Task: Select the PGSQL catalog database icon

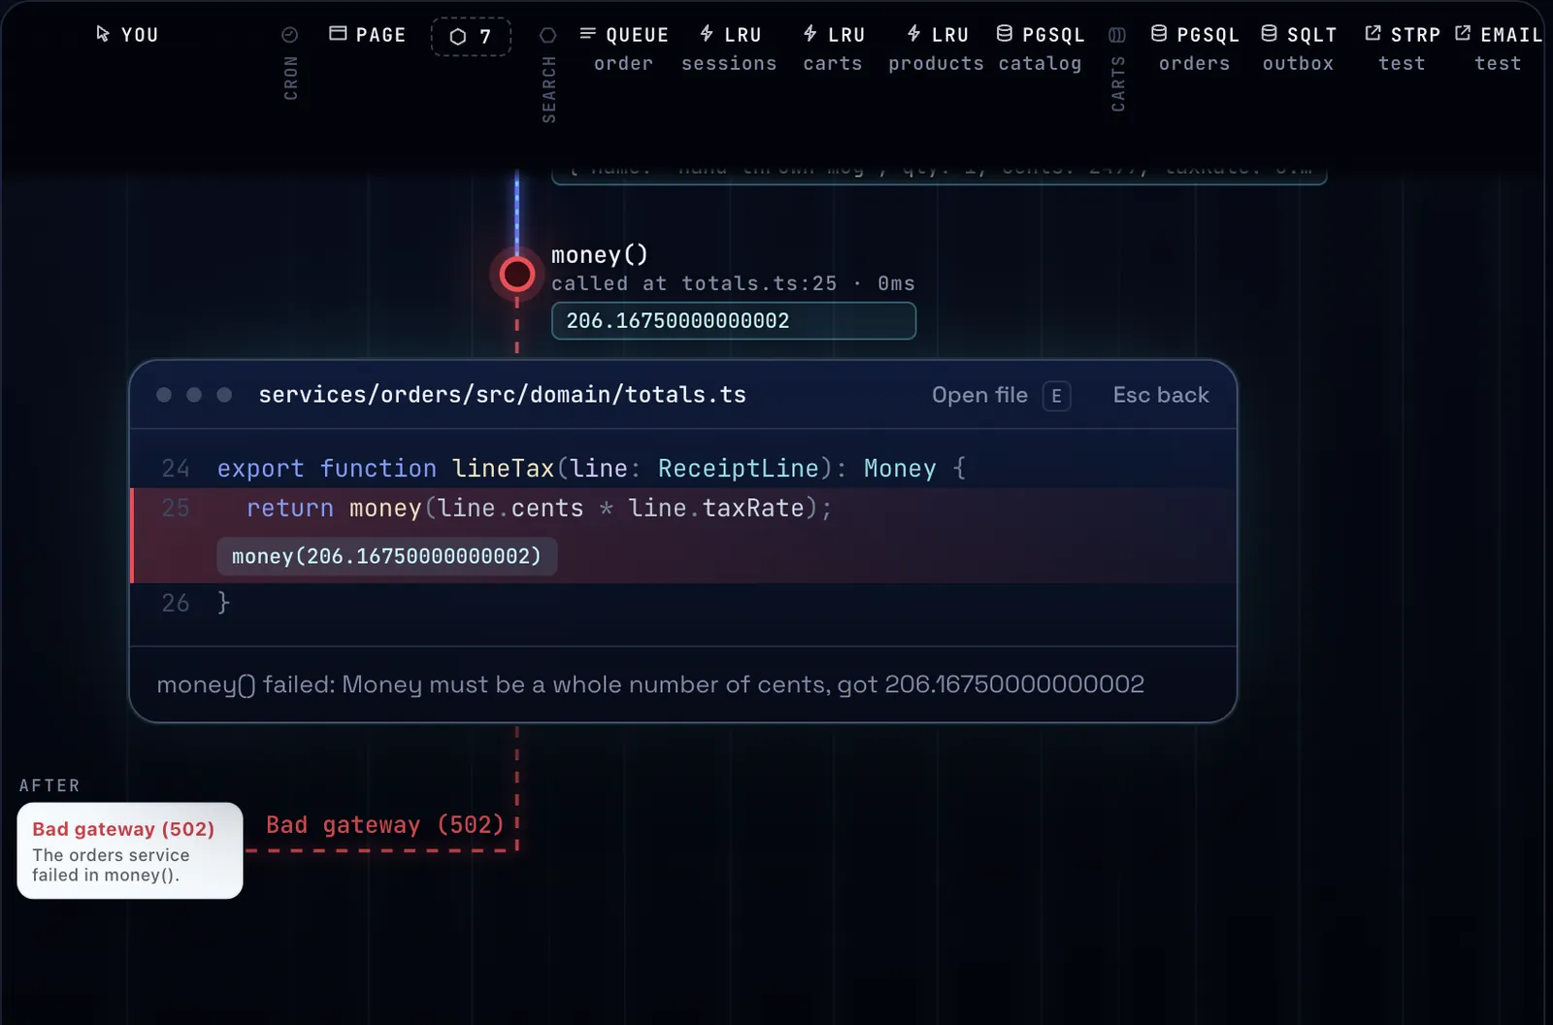Action: point(1005,33)
